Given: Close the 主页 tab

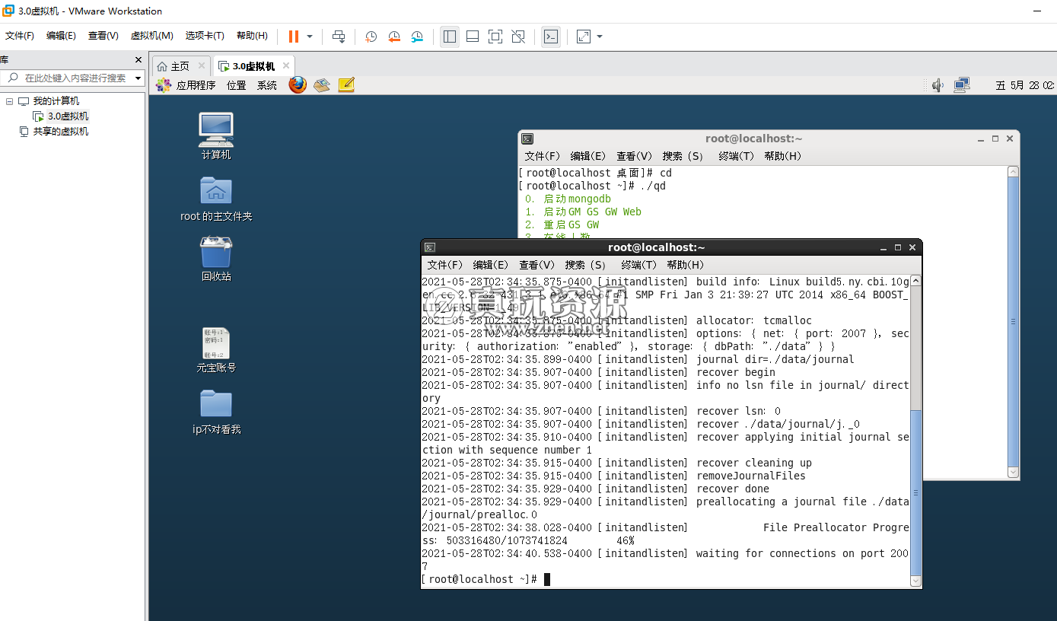Looking at the screenshot, I should [202, 65].
